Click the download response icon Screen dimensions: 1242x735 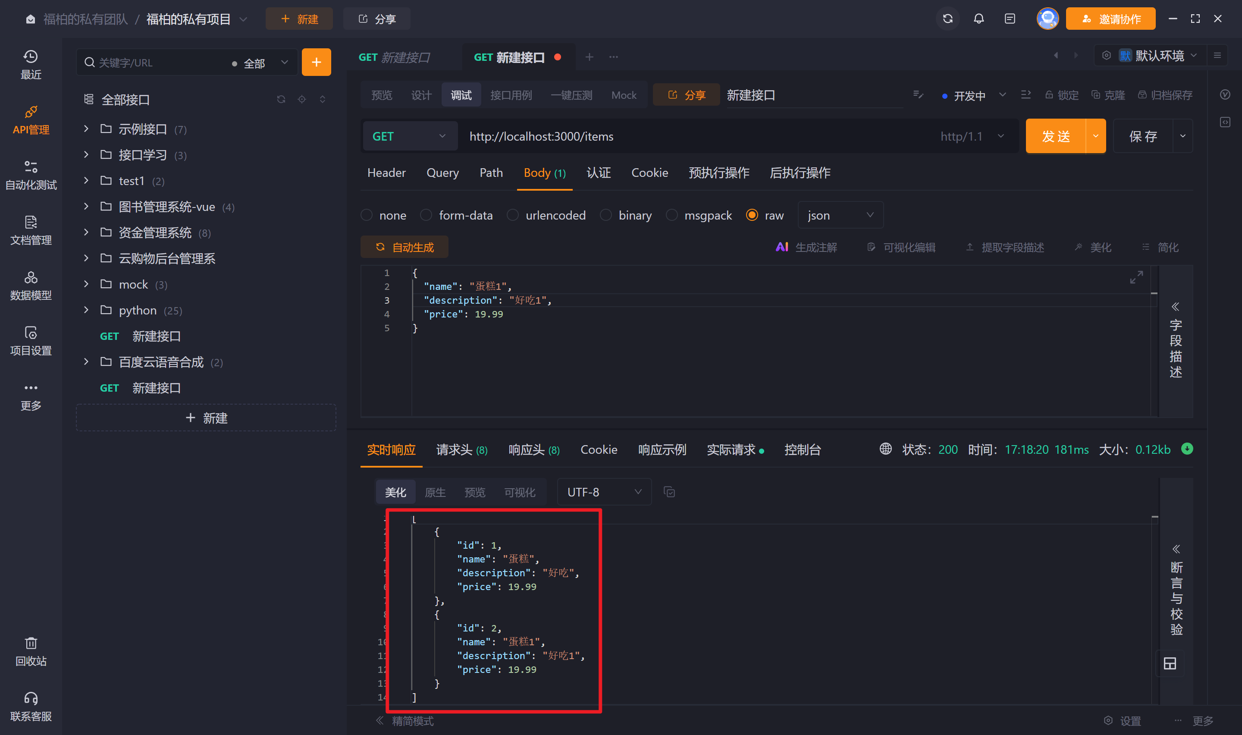pos(1187,449)
